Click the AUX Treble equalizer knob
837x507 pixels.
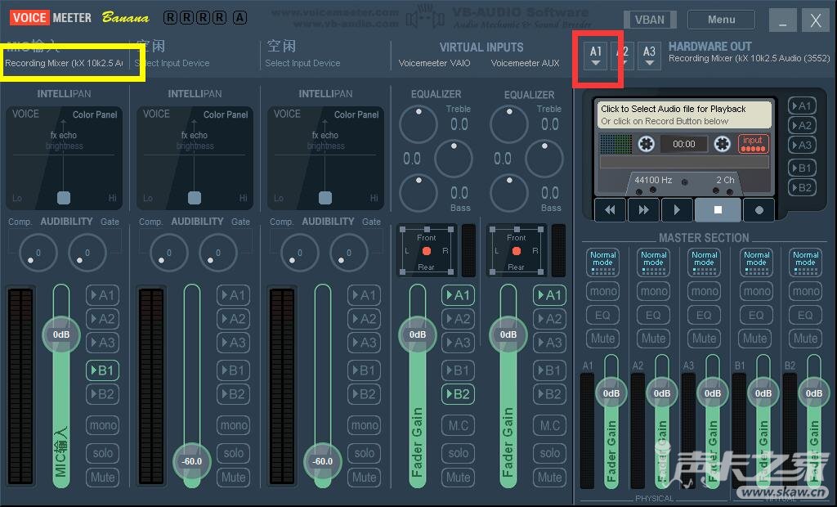pyautogui.click(x=509, y=124)
